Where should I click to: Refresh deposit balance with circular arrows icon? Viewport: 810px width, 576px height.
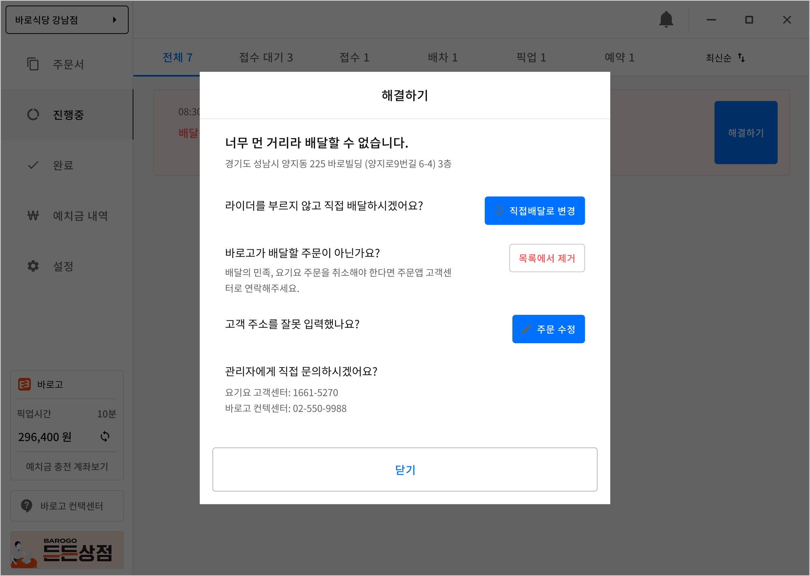coord(105,436)
